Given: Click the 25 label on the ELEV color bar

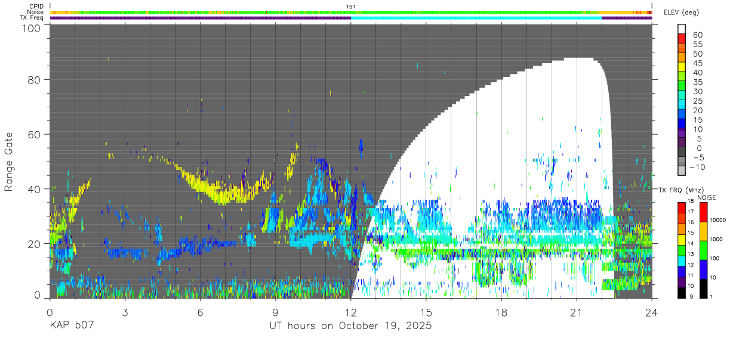Looking at the screenshot, I should coord(697,101).
